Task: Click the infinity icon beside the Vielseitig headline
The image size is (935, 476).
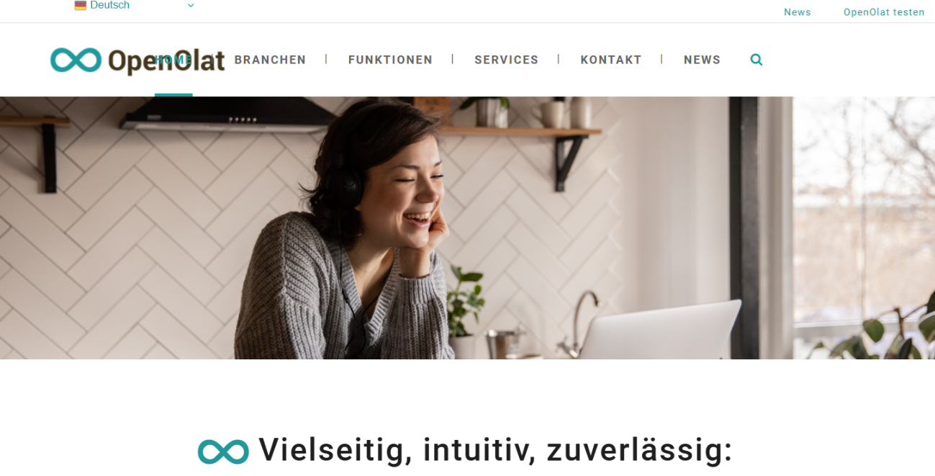Action: 223,452
